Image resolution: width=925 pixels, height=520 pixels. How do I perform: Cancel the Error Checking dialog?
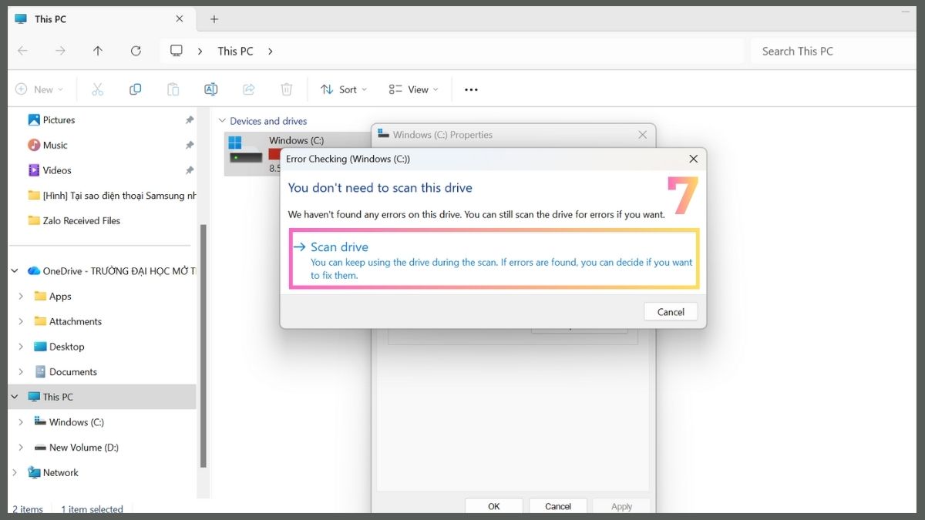click(x=671, y=312)
